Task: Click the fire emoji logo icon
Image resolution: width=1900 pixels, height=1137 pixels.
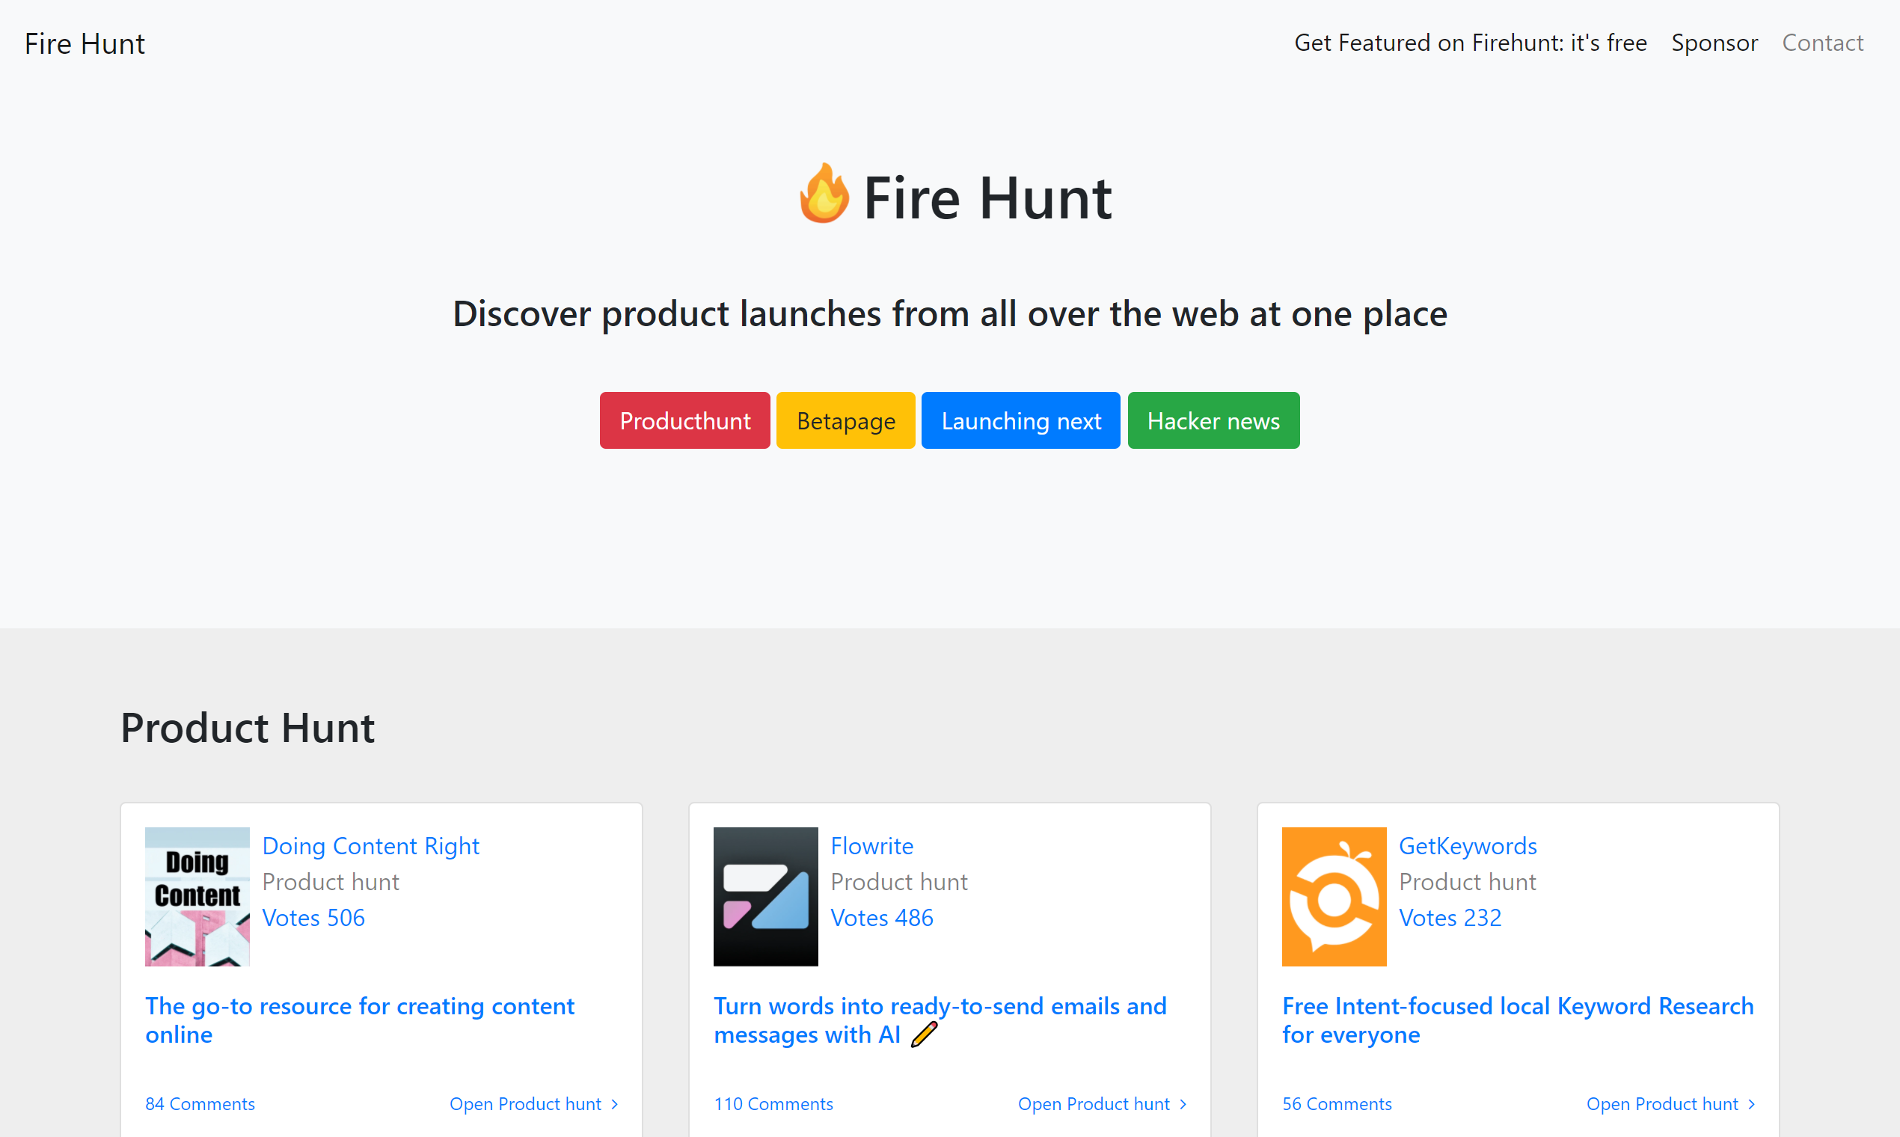Action: tap(824, 194)
